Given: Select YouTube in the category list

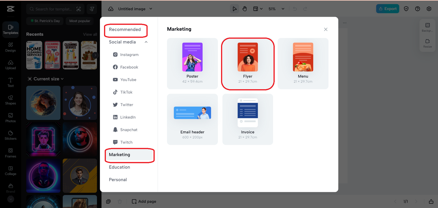Looking at the screenshot, I should coord(125,80).
